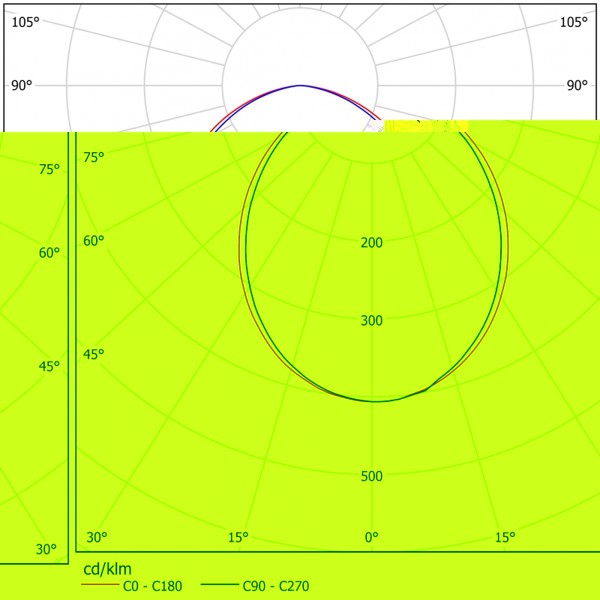Click the 500 intensity ring label
The height and width of the screenshot is (600, 600).
pos(371,476)
